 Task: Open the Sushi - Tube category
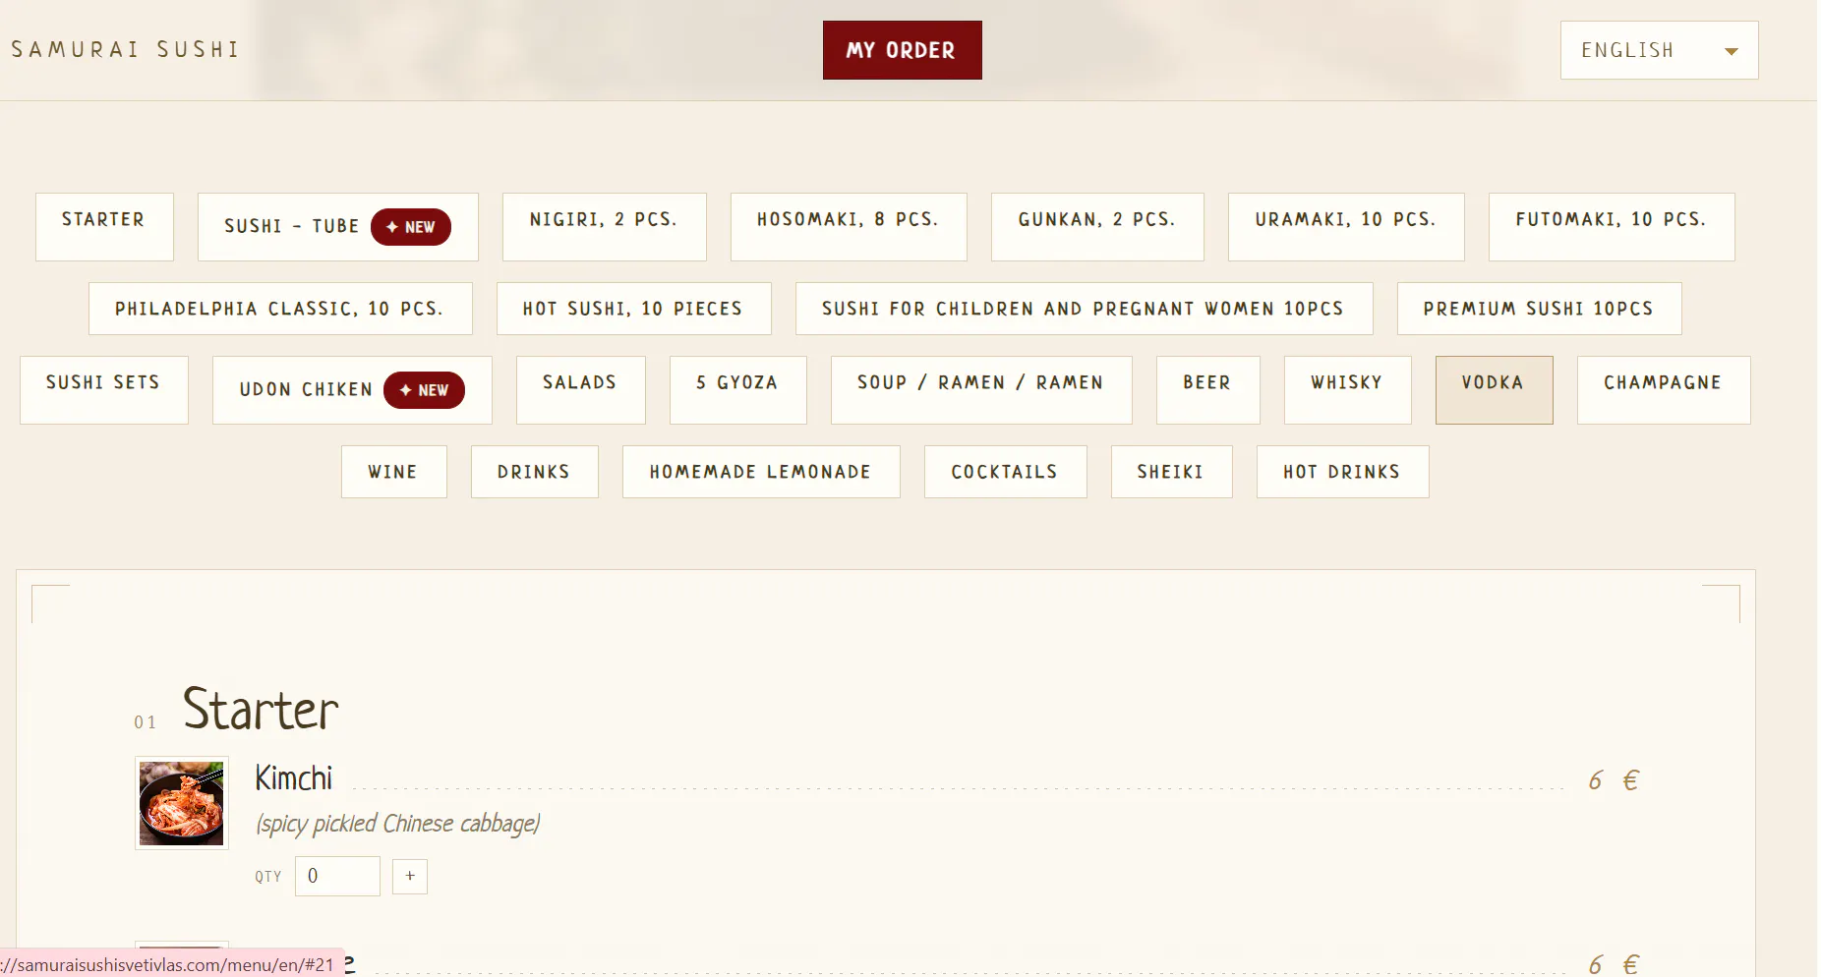point(337,227)
